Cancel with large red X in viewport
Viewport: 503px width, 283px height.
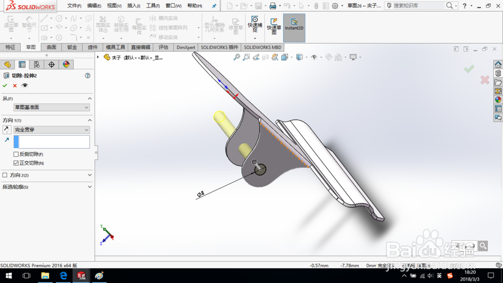click(x=485, y=80)
